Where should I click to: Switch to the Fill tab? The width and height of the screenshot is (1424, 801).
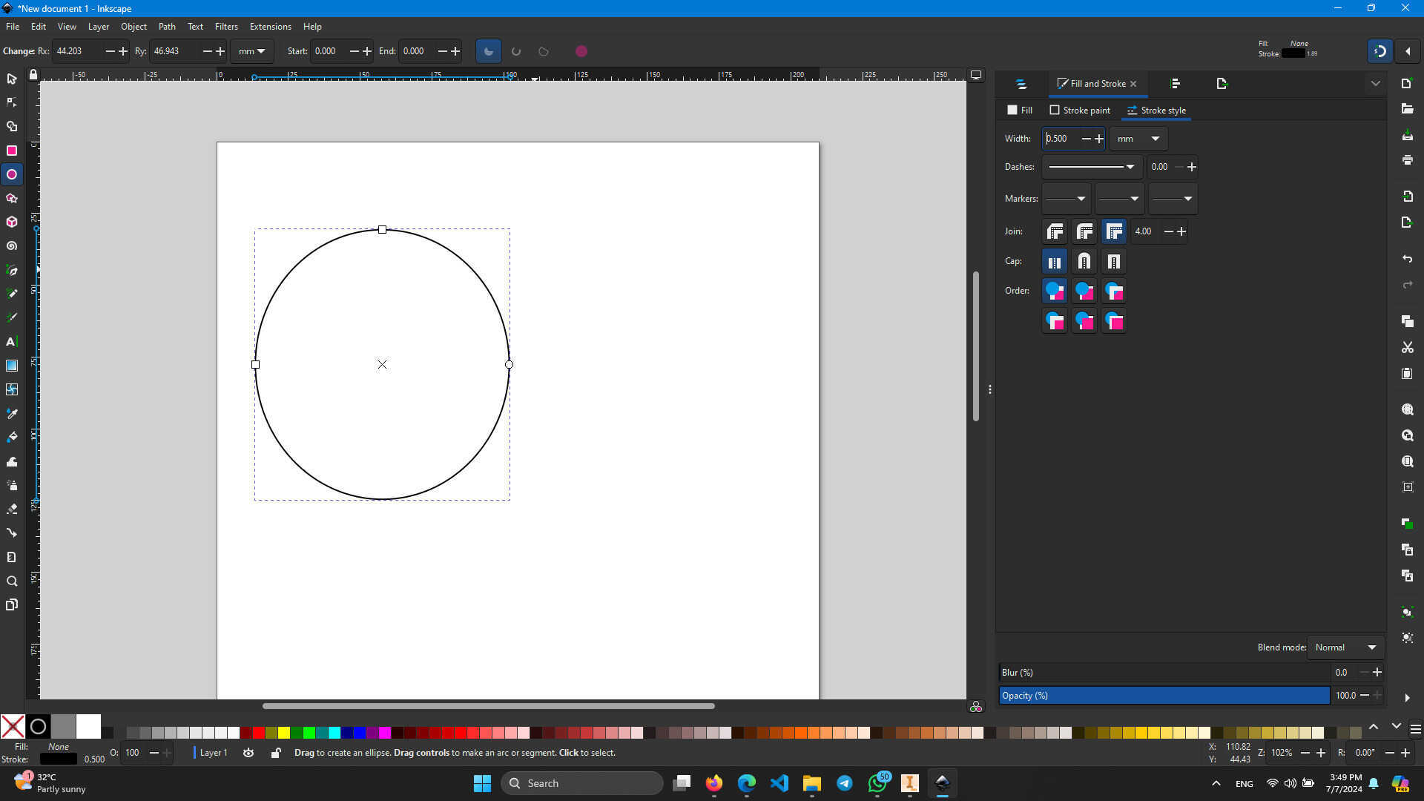coord(1020,111)
